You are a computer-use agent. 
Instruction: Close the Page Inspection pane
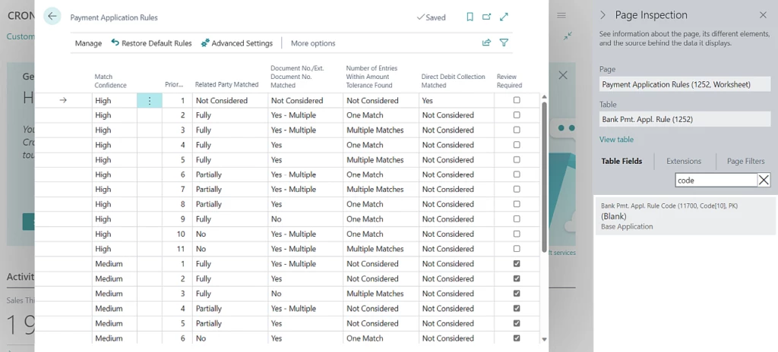pos(763,15)
